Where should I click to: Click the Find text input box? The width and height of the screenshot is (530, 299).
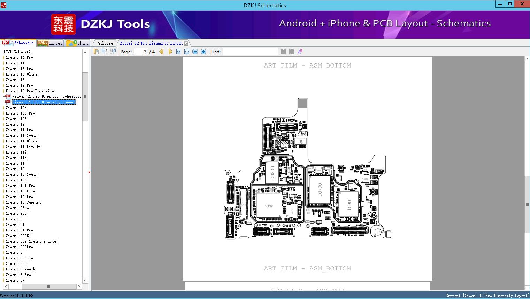251,52
